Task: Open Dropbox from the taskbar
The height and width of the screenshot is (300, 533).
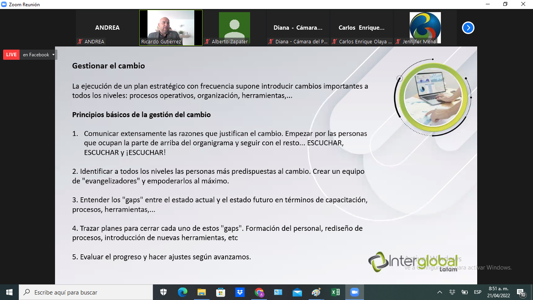Action: coord(240,292)
